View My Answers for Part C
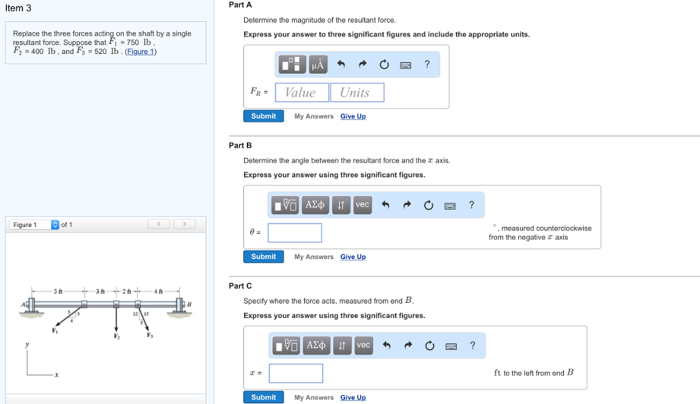The height and width of the screenshot is (404, 700). 314,398
